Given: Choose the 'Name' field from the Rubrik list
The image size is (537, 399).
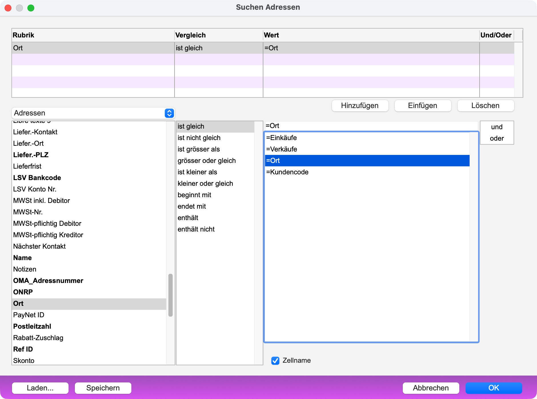Looking at the screenshot, I should (x=22, y=258).
